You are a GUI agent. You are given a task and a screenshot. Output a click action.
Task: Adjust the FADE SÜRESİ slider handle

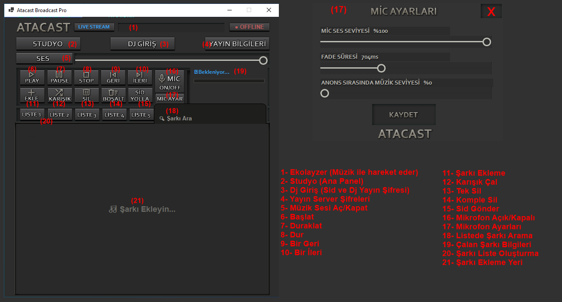point(381,68)
